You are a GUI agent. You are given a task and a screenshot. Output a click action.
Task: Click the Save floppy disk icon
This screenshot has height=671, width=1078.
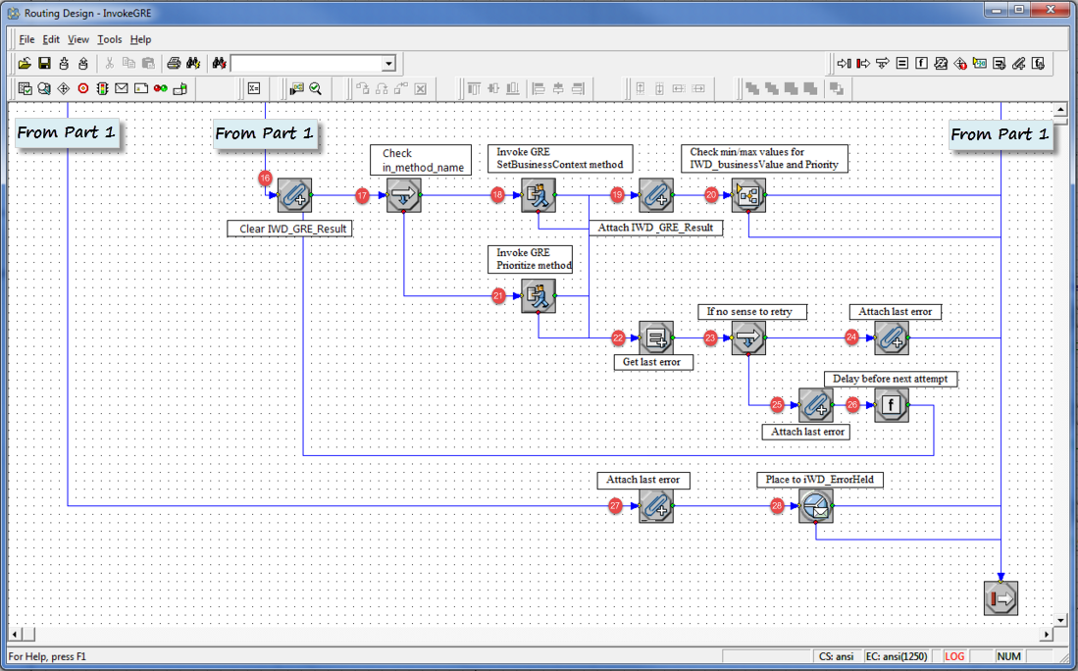point(44,64)
